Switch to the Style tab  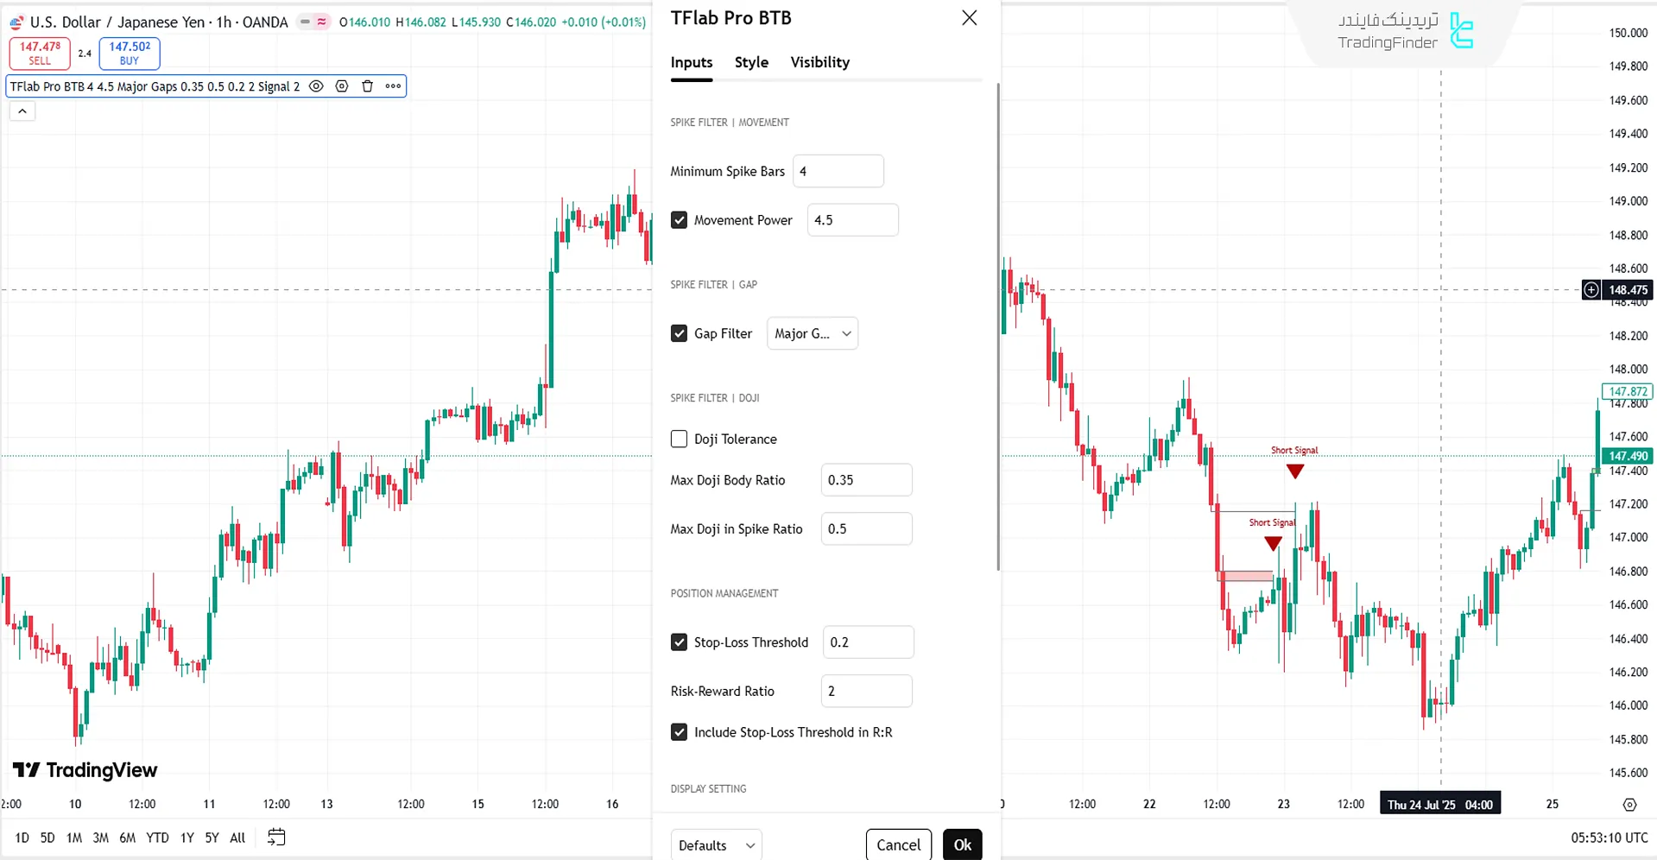coord(750,62)
